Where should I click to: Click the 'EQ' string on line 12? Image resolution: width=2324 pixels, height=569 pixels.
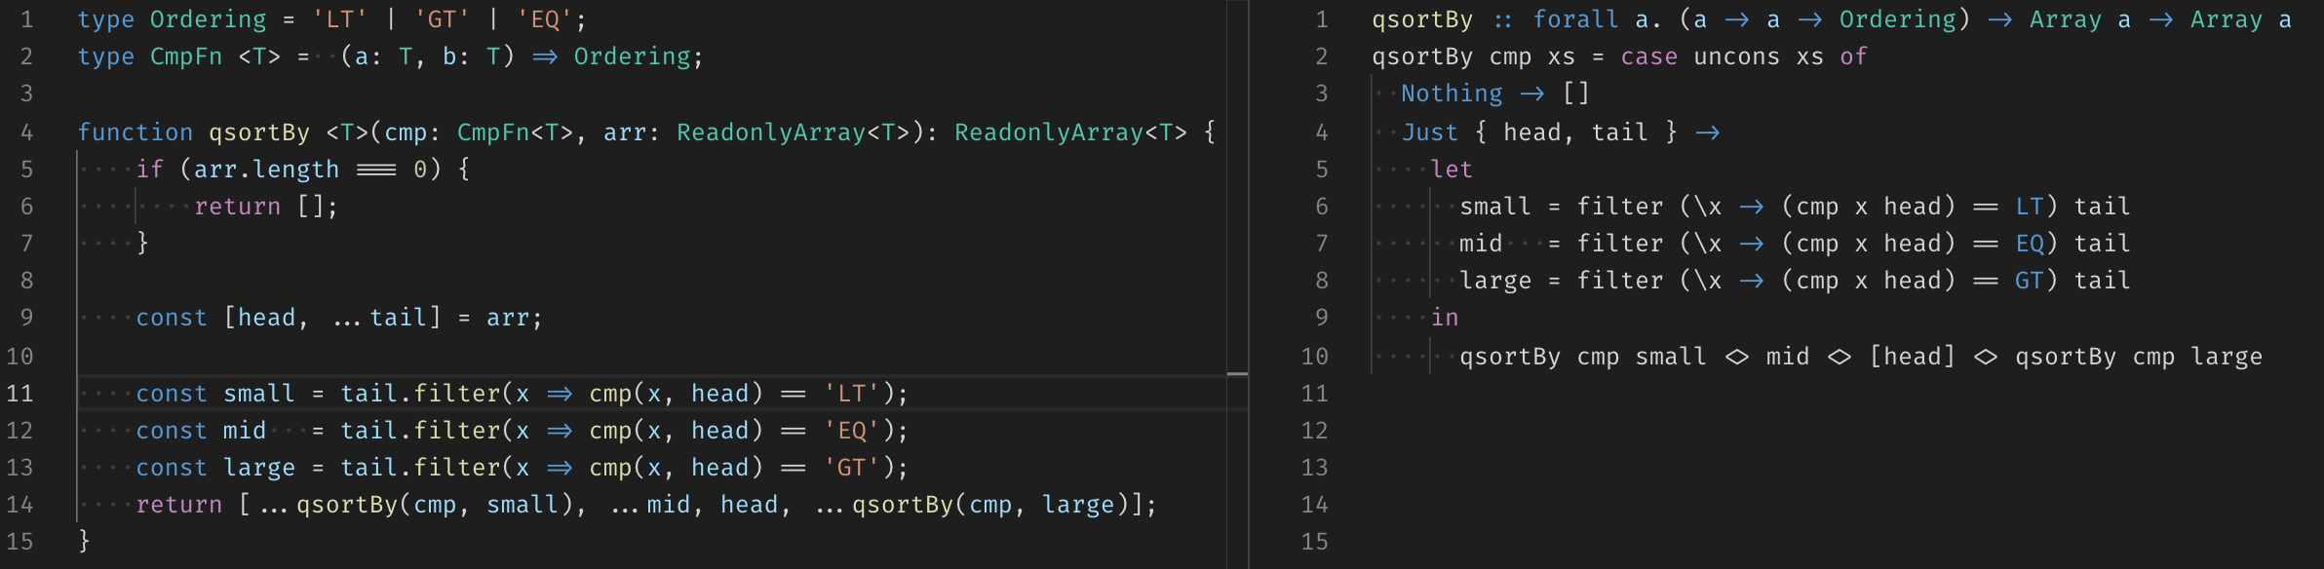click(852, 431)
